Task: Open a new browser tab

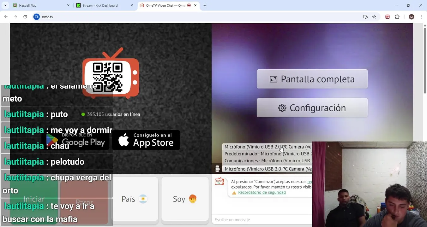Action: (x=205, y=5)
